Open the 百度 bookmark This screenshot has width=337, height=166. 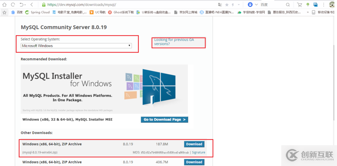17,12
